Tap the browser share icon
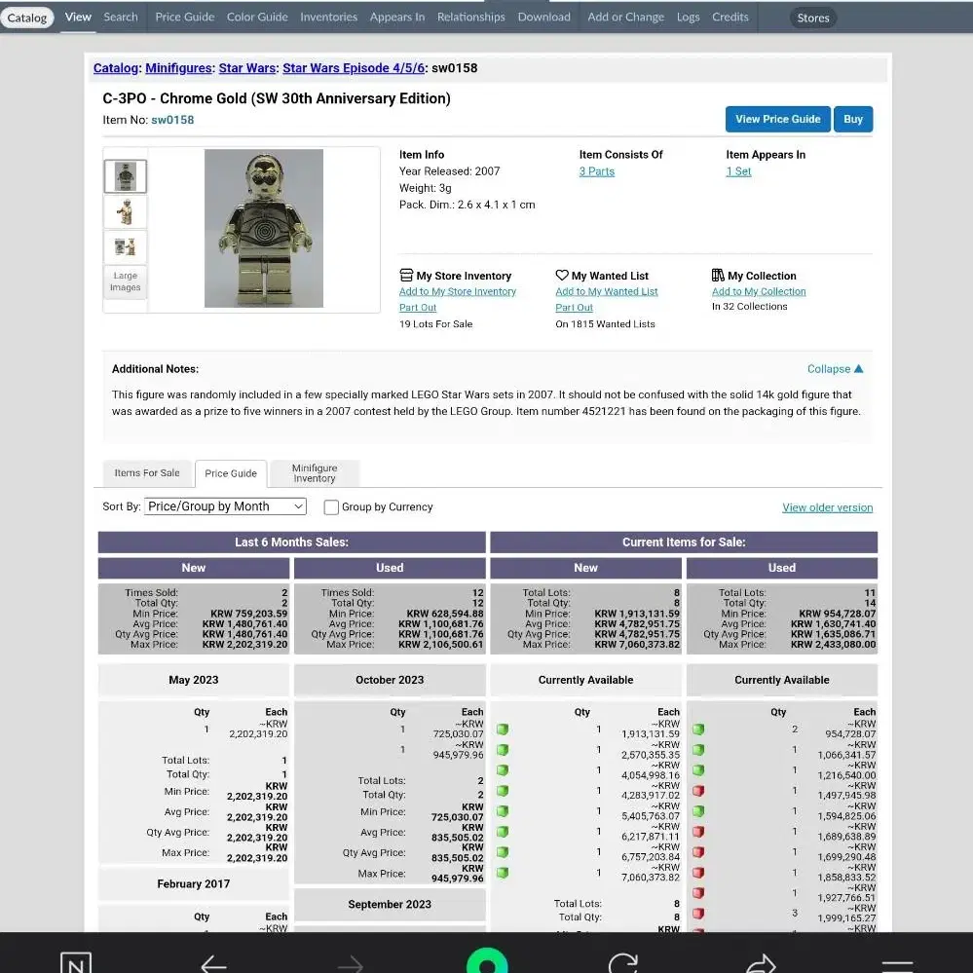The height and width of the screenshot is (973, 973). [x=760, y=963]
